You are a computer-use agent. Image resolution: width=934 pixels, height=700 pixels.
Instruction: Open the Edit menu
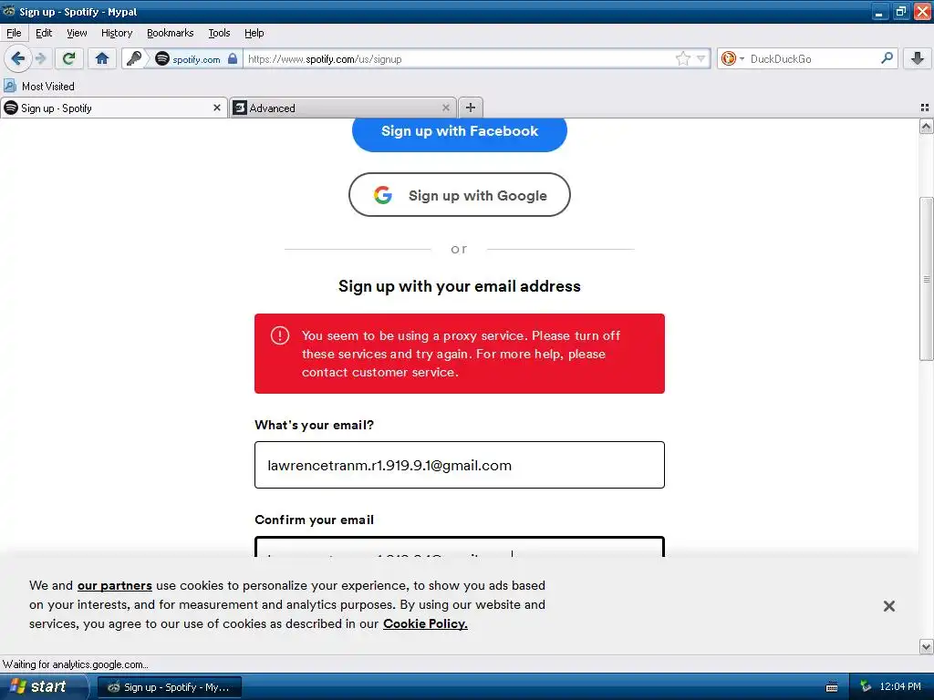coord(44,33)
